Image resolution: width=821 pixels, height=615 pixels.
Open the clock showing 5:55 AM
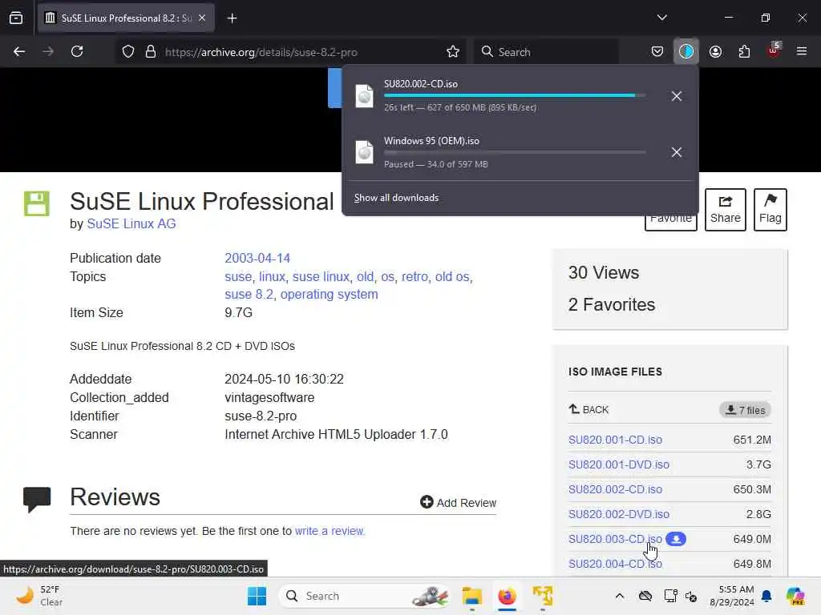(x=731, y=596)
